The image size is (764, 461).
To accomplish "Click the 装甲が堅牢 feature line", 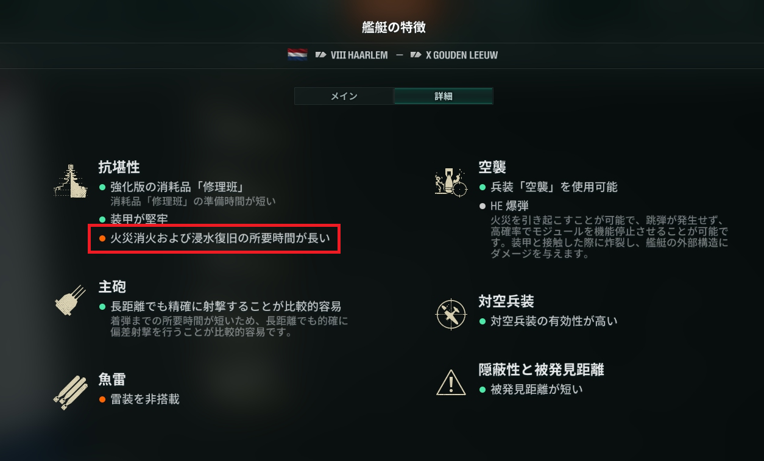I will click(139, 218).
